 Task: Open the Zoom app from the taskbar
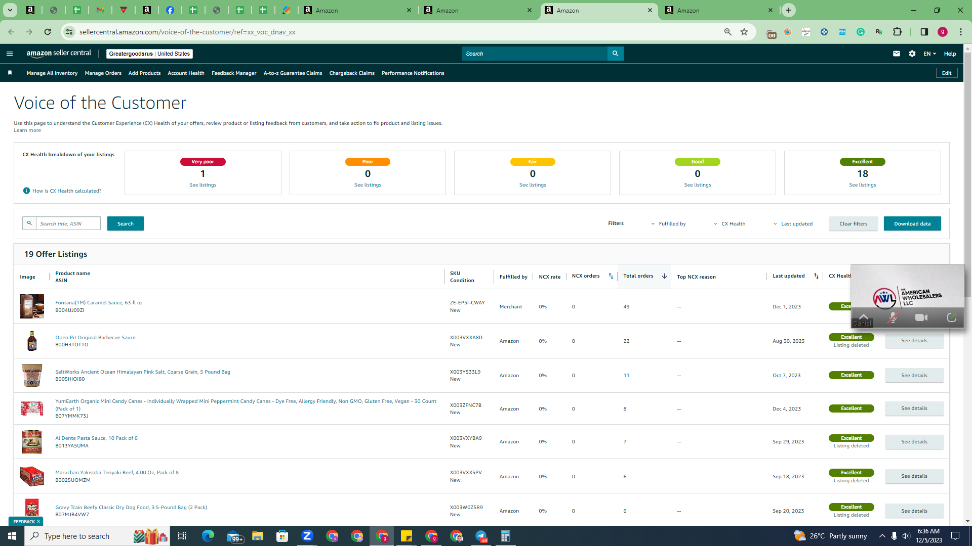[307, 536]
